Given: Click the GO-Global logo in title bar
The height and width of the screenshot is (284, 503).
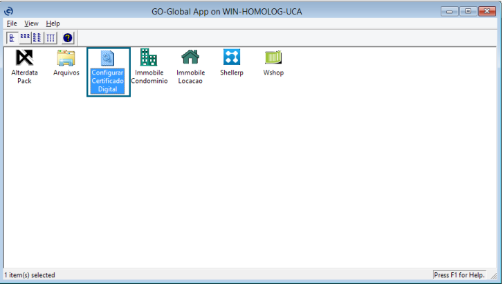Looking at the screenshot, I should [9, 11].
